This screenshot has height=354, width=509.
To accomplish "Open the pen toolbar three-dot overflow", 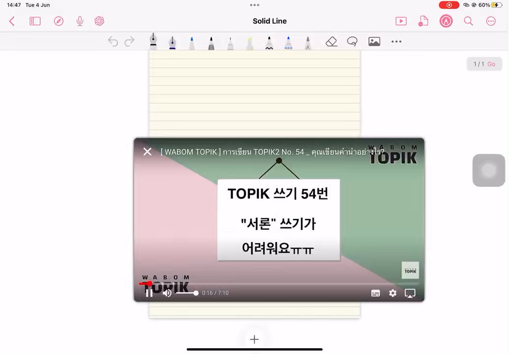I will coord(396,42).
